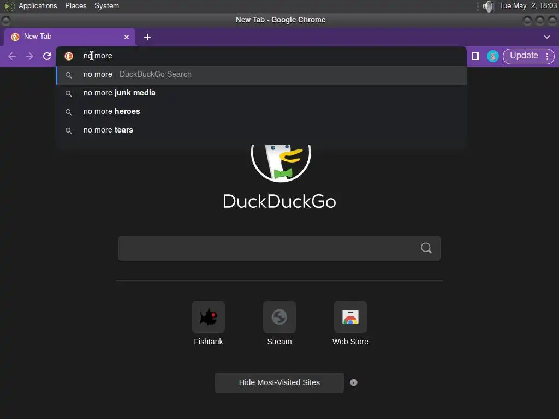The height and width of the screenshot is (419, 559).
Task: Click Hide Most-Visited Sites button
Action: 279,382
